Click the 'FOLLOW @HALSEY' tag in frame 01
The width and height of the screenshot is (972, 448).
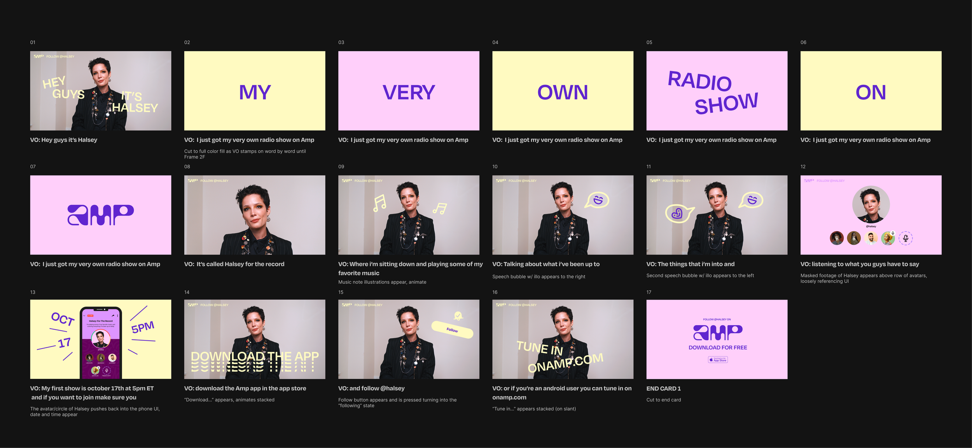click(x=60, y=56)
